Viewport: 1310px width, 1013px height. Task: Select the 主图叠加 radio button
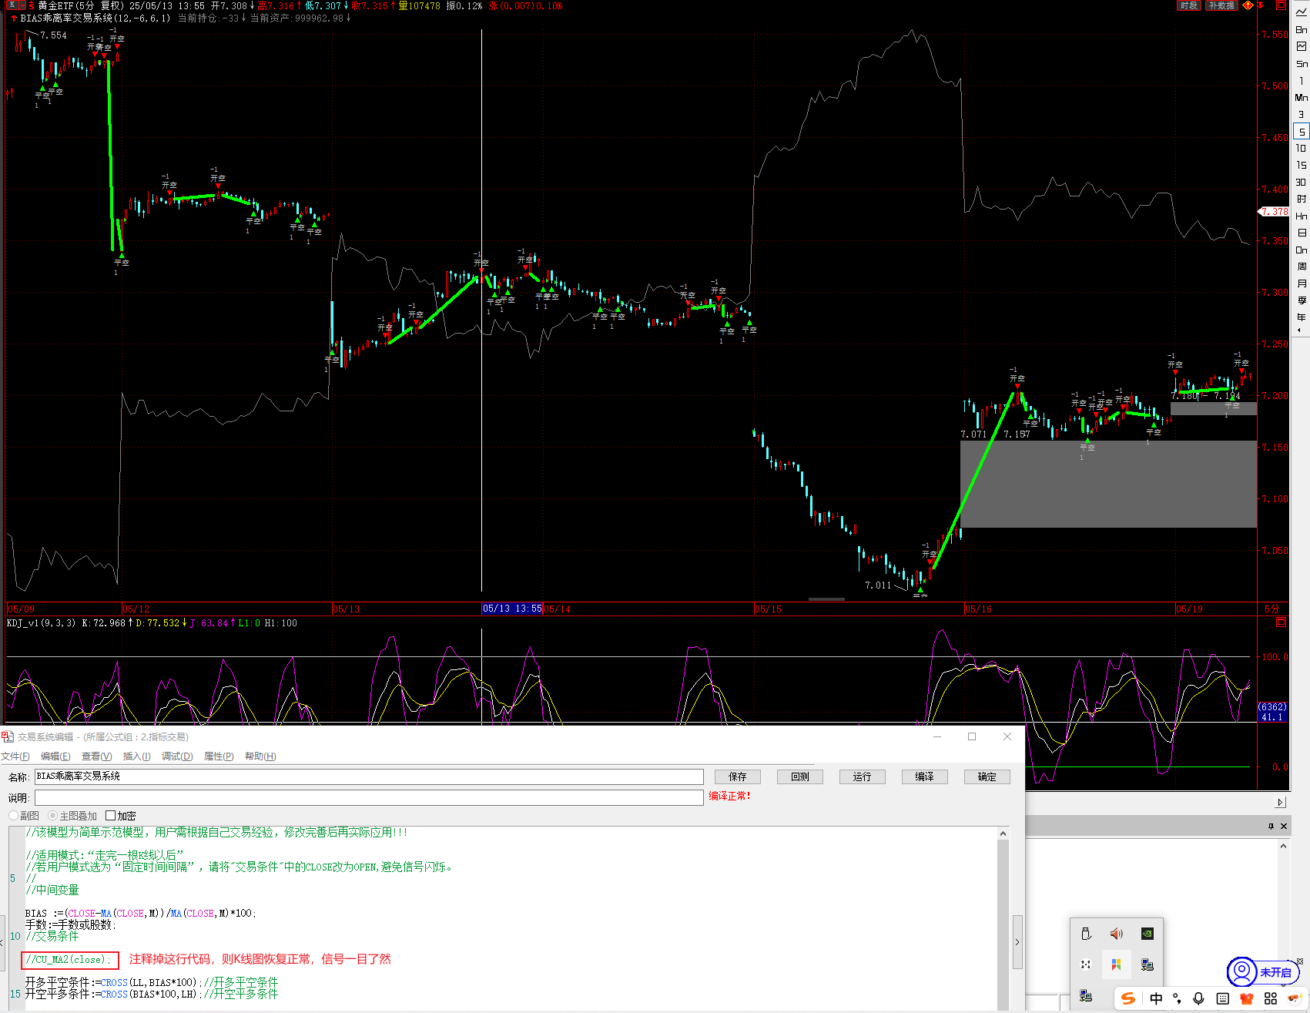(53, 816)
